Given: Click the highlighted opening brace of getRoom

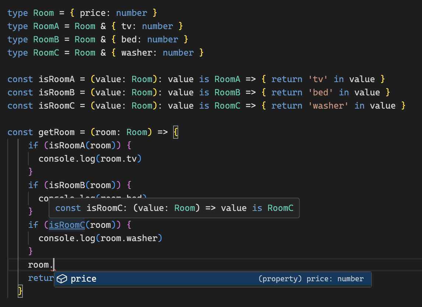Looking at the screenshot, I should [x=176, y=132].
